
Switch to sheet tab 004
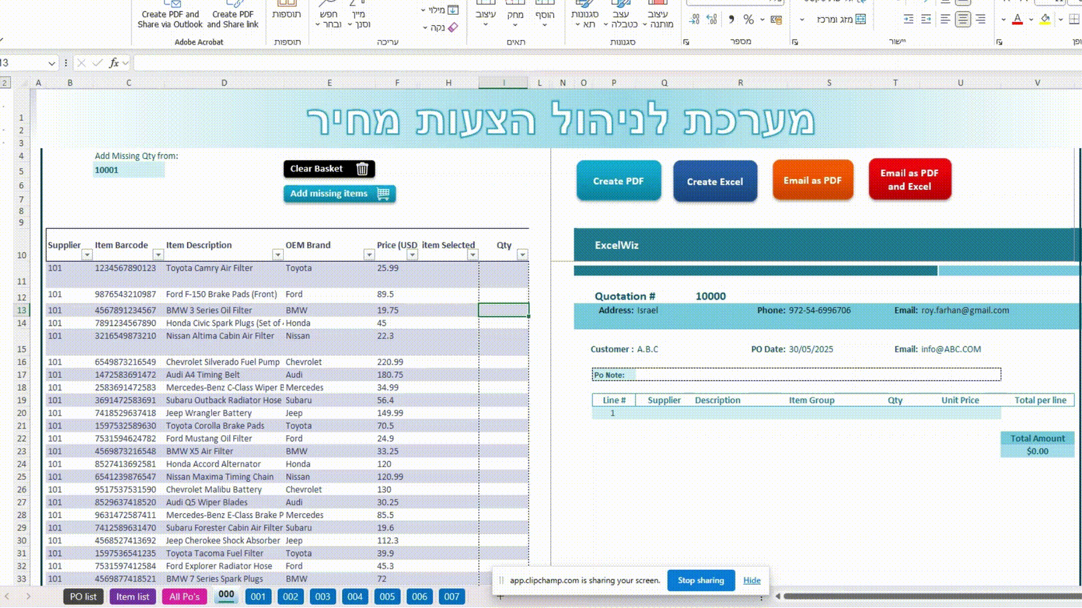coord(355,597)
